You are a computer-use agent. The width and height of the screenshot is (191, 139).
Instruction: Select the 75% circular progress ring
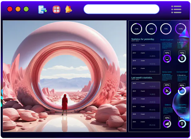166,29
